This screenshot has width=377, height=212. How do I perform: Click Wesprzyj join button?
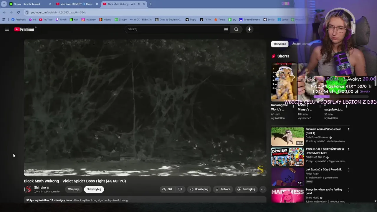tap(74, 189)
